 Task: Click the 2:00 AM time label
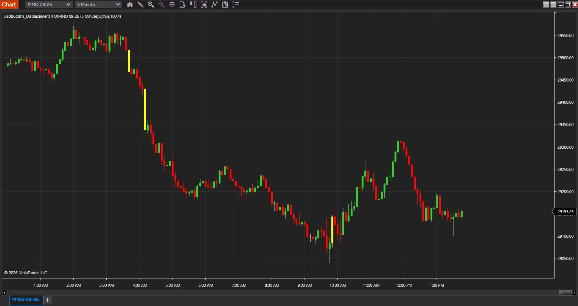pyautogui.click(x=74, y=285)
